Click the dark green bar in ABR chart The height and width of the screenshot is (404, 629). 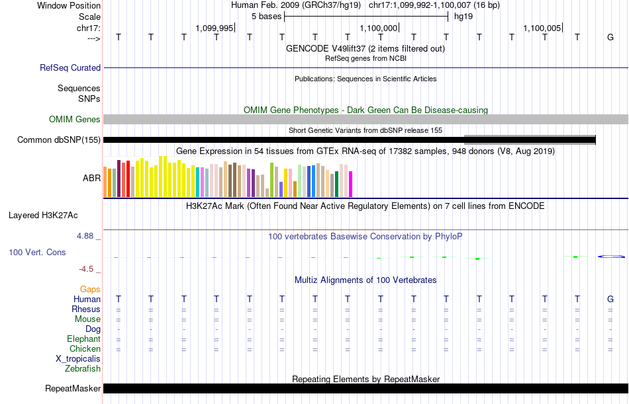pos(337,184)
